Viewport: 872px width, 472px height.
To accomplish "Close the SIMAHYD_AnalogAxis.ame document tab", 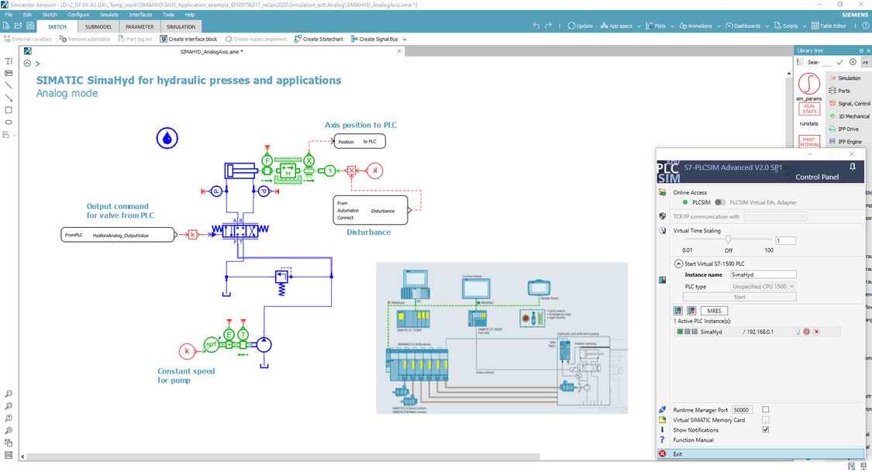I will point(398,51).
